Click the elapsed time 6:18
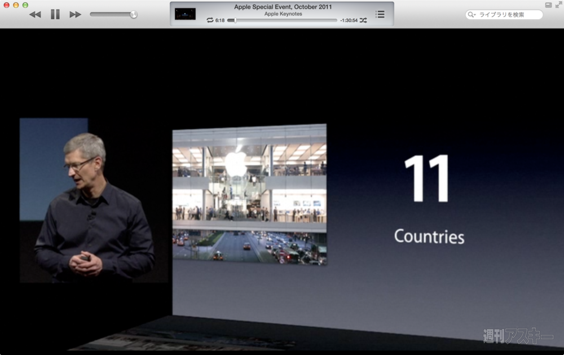 [220, 20]
